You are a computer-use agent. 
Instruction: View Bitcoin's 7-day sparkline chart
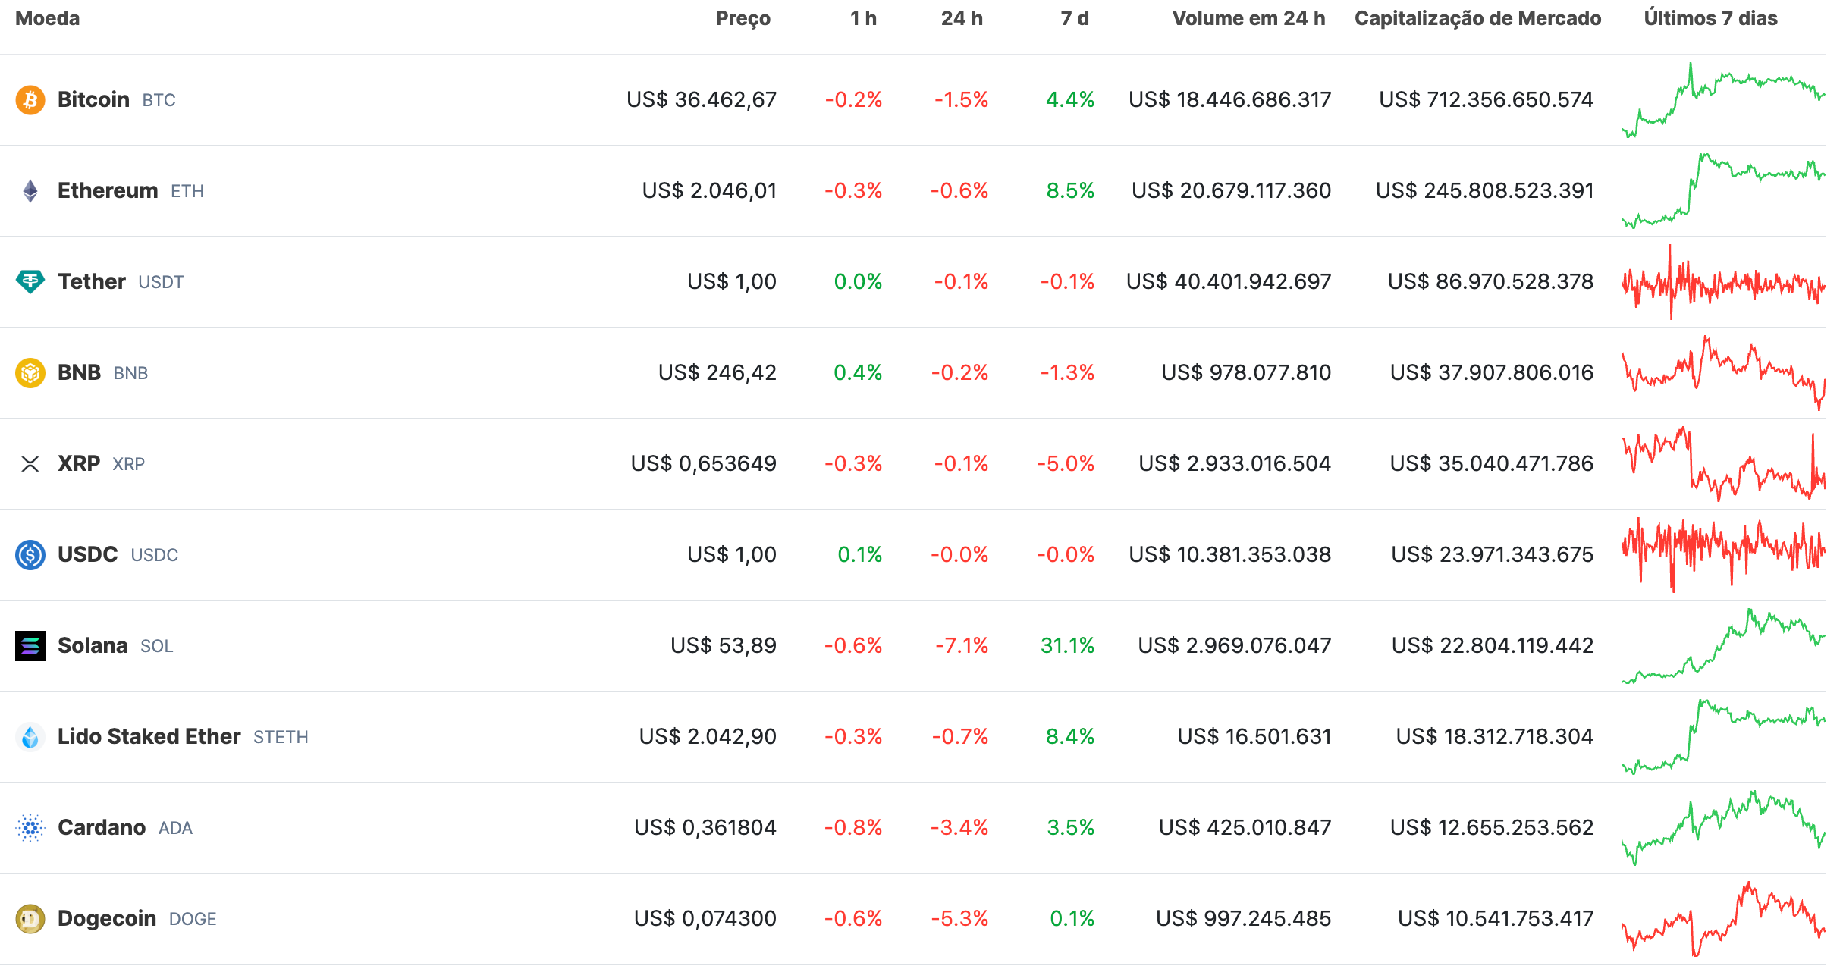click(1723, 100)
